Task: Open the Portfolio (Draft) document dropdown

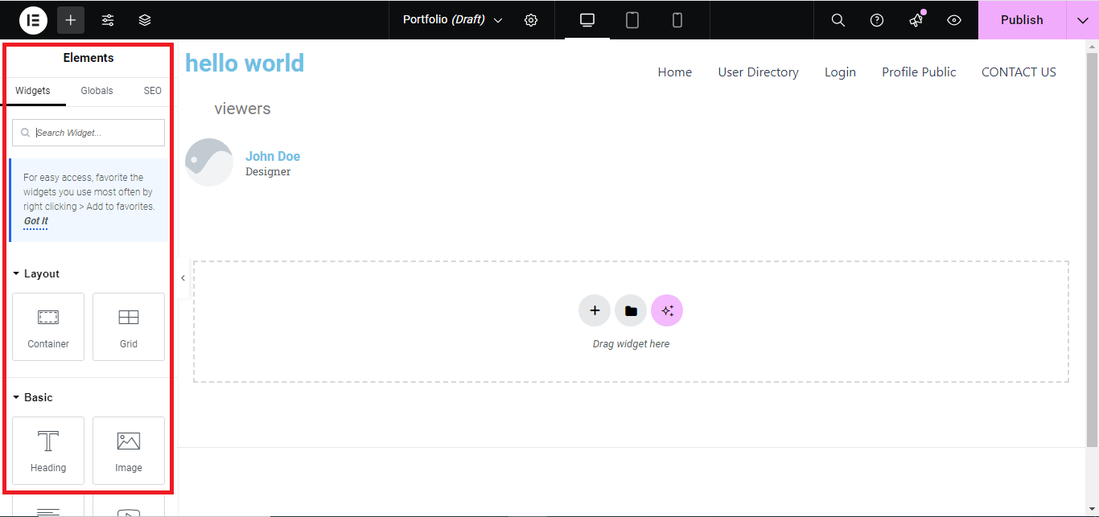Action: tap(453, 20)
